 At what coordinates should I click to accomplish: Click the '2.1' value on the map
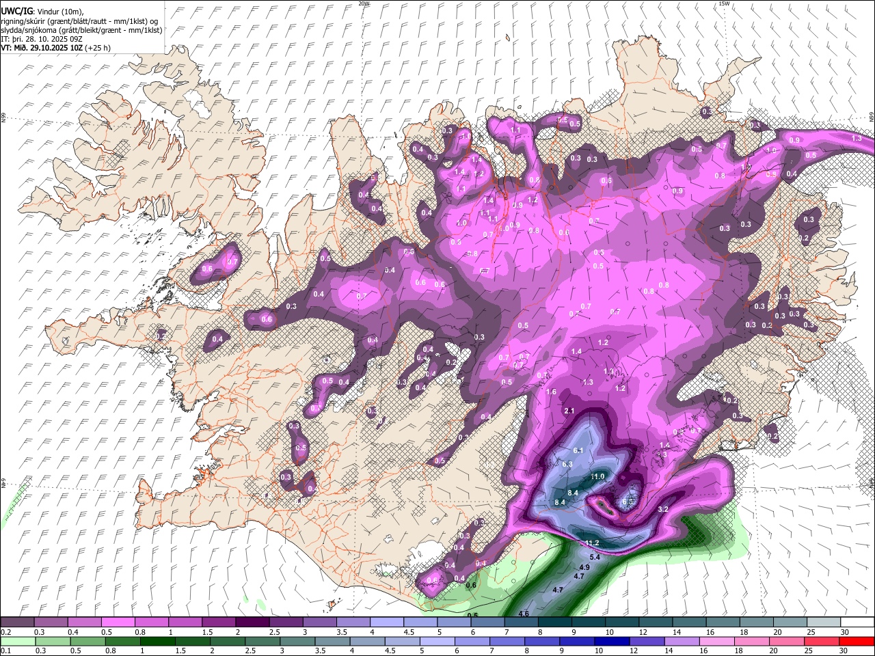click(569, 411)
